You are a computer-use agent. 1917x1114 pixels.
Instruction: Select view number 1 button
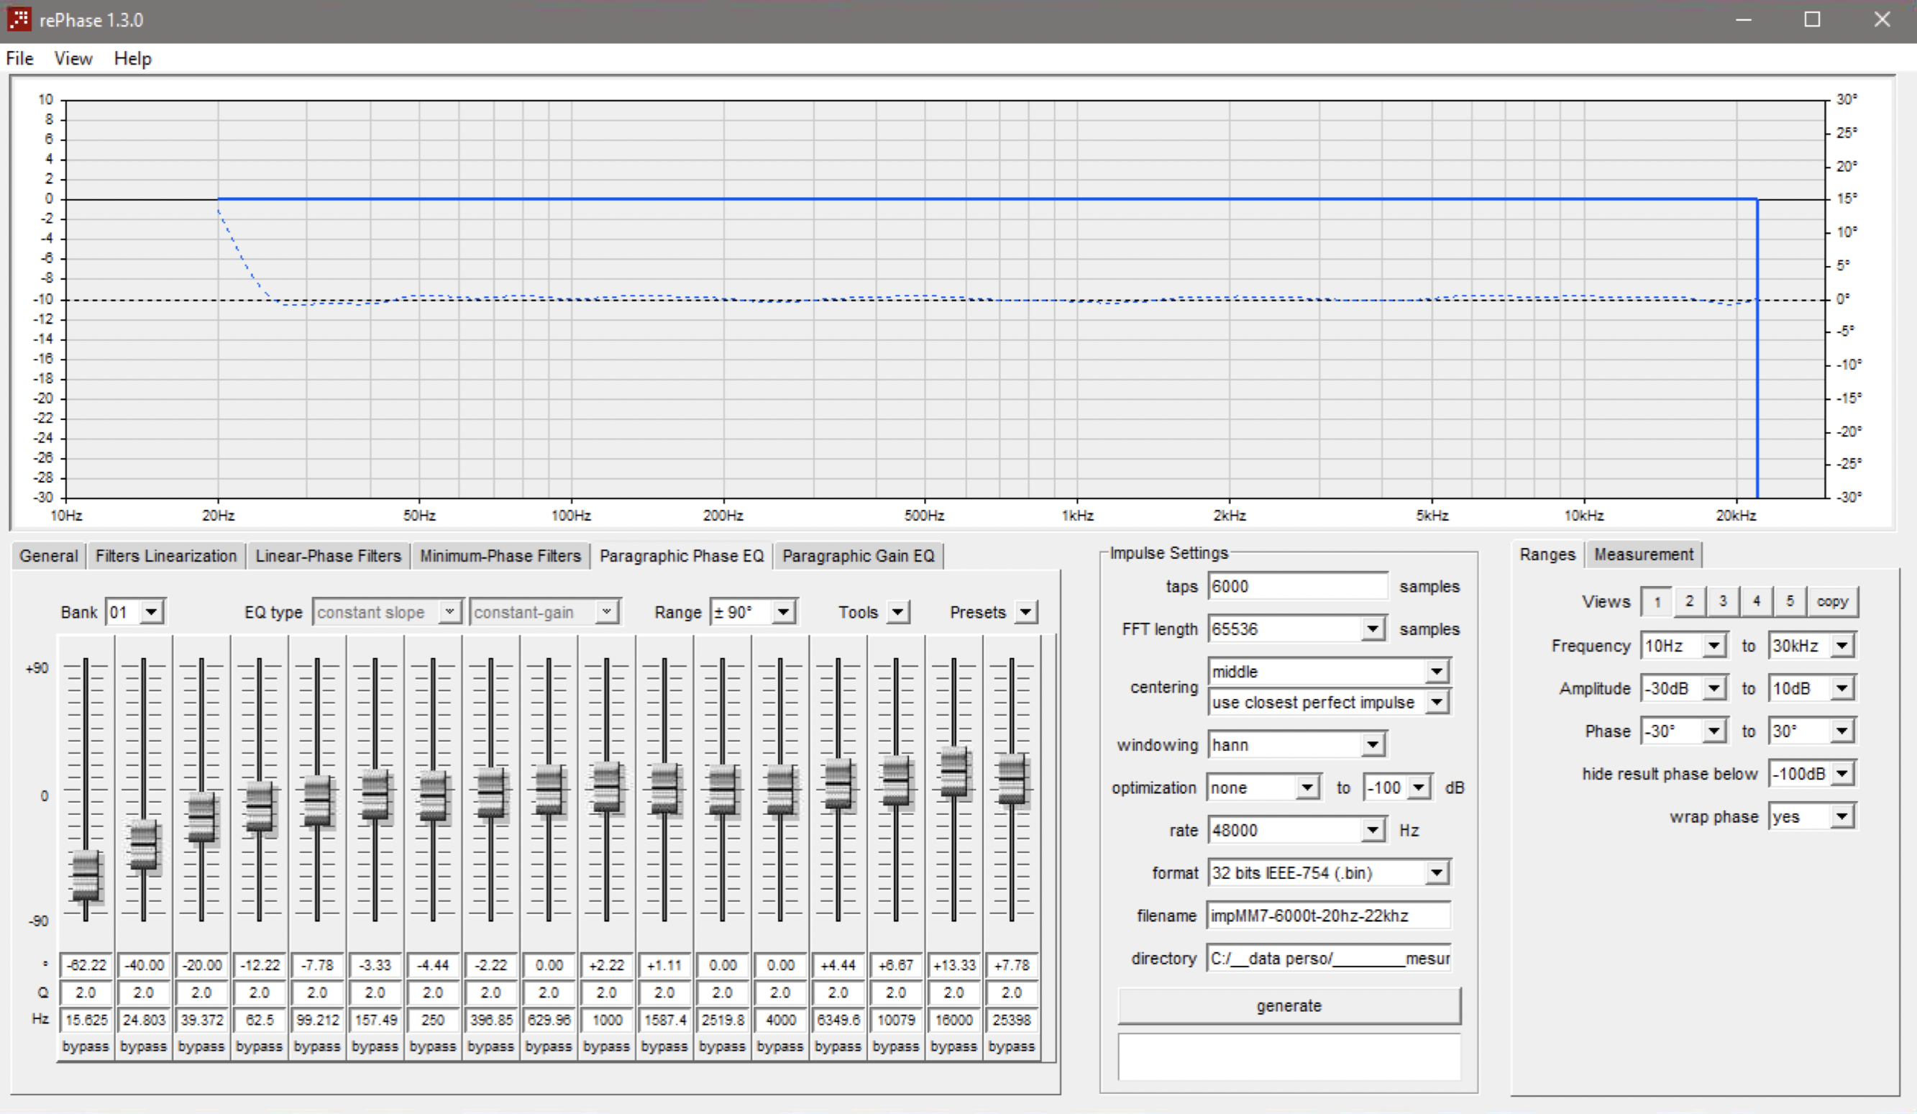[1657, 601]
